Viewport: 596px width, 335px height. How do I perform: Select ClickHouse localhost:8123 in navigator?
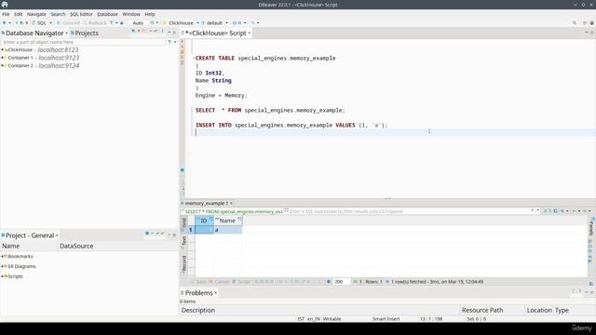point(43,49)
